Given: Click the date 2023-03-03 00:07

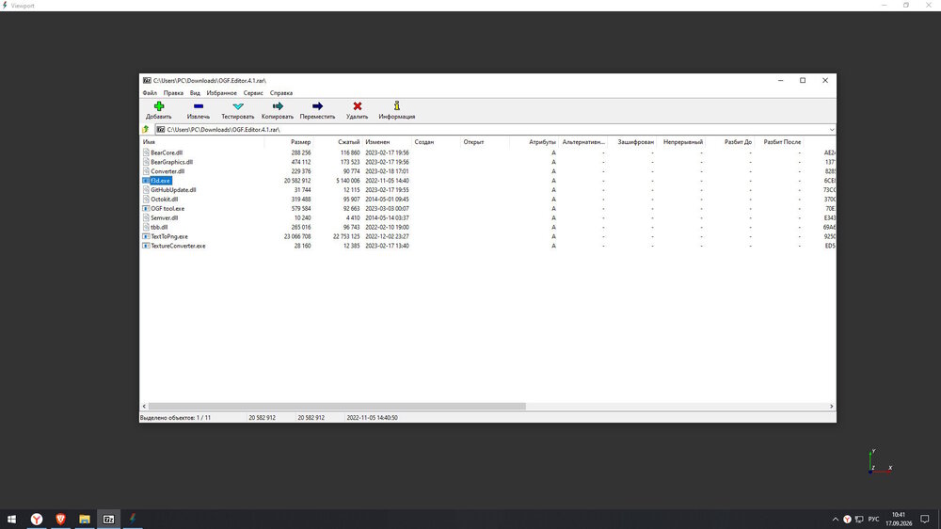Looking at the screenshot, I should tap(387, 208).
